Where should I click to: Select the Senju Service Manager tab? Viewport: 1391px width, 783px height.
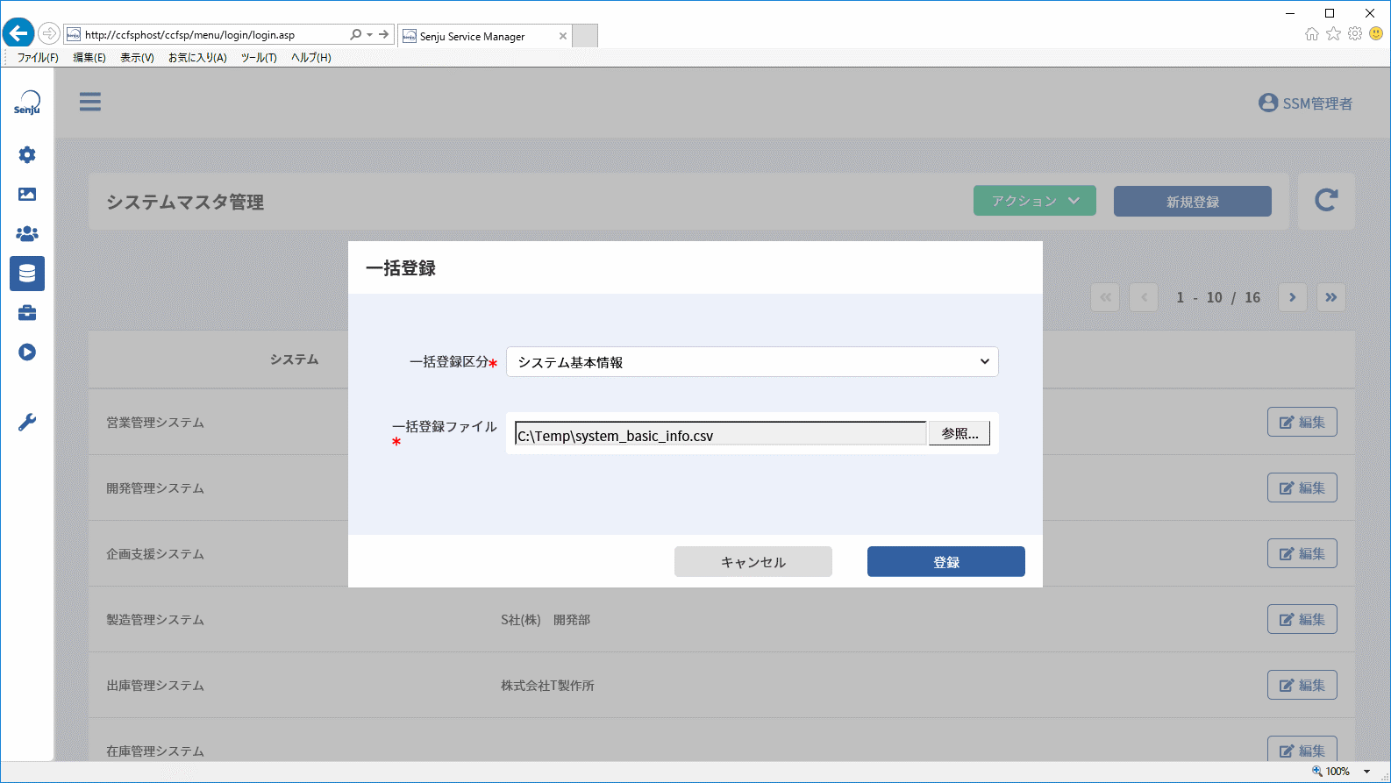[x=484, y=36]
